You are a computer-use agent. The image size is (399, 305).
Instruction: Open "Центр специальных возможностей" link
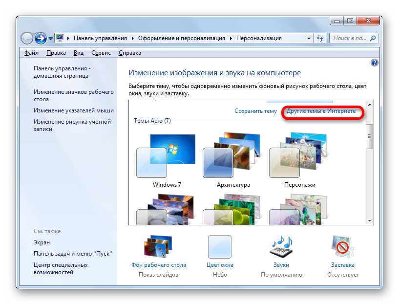61,269
